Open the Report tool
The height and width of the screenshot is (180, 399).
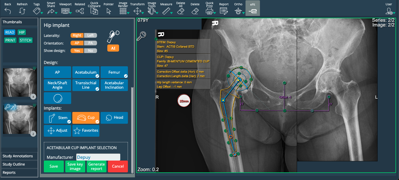[x=224, y=11]
